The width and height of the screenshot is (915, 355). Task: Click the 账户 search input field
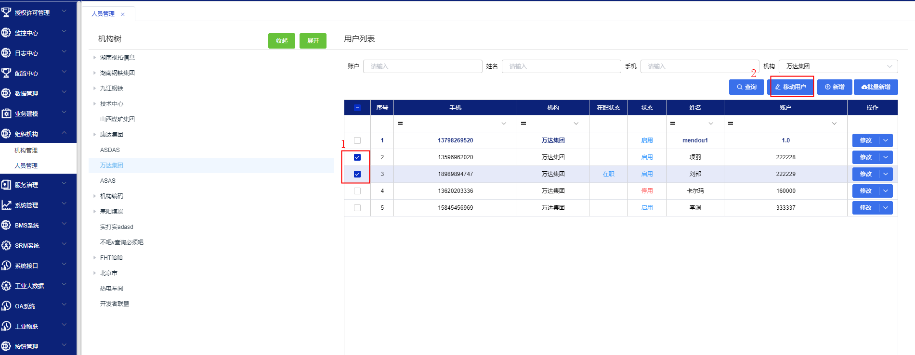click(x=422, y=66)
